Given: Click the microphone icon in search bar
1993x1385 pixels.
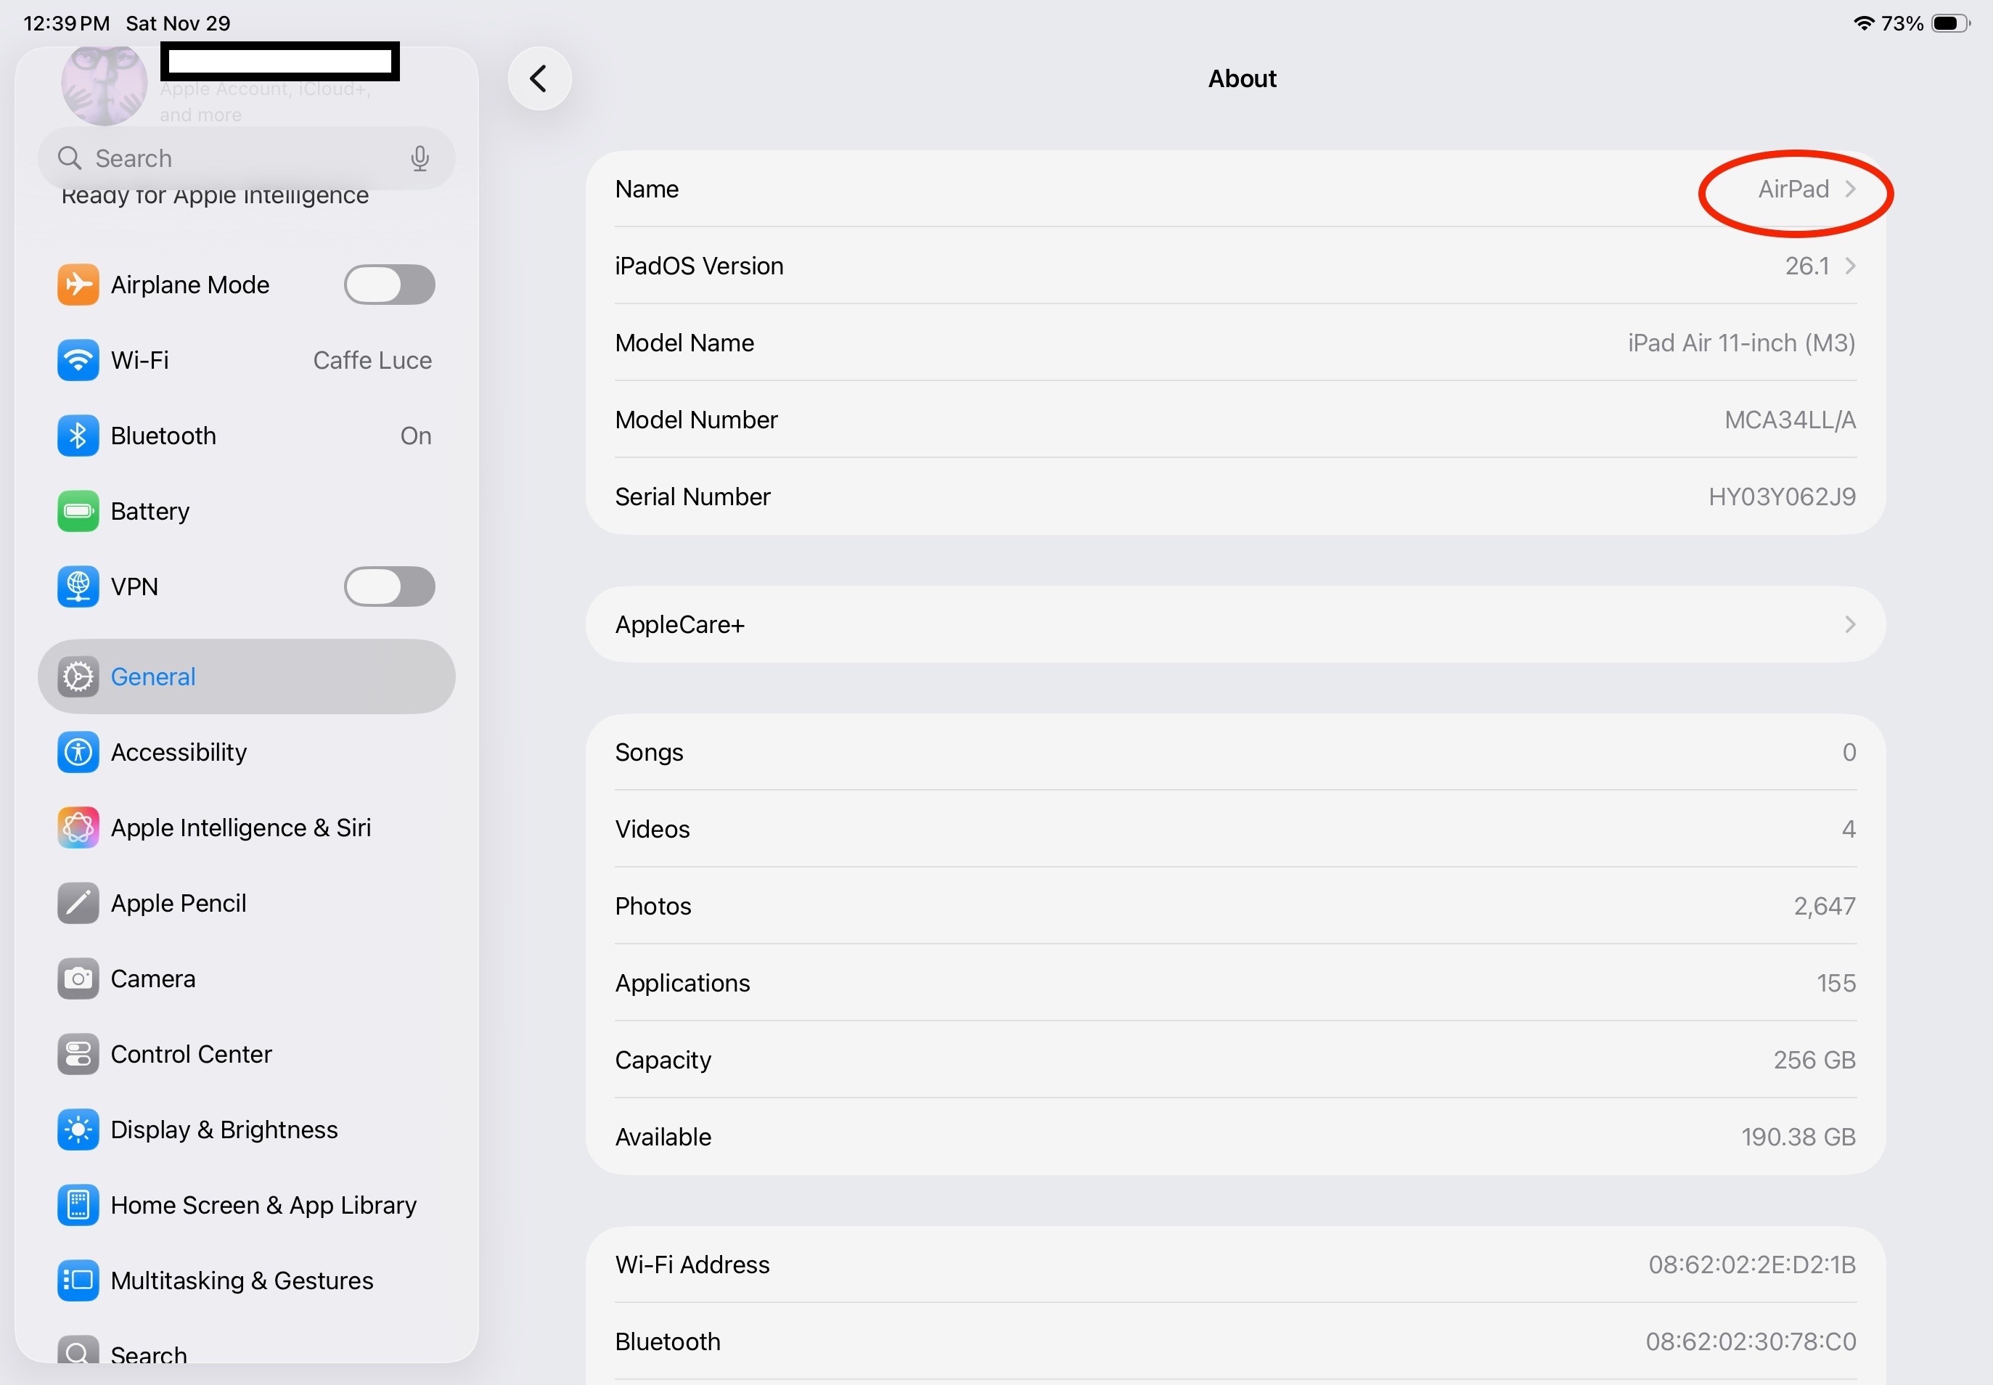Looking at the screenshot, I should click(x=420, y=159).
